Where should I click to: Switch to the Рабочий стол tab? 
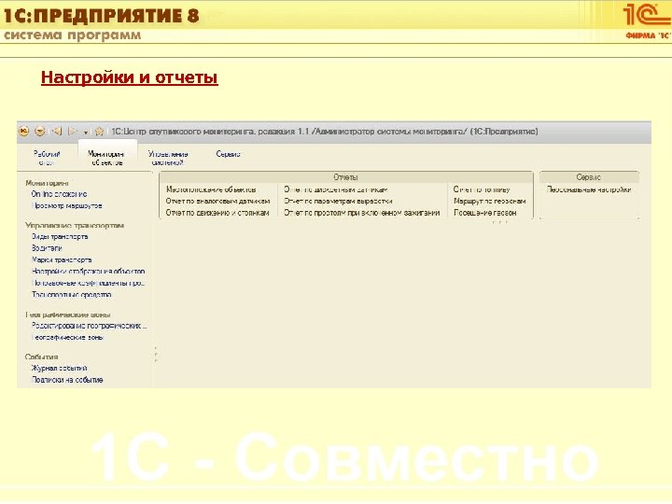[x=47, y=158]
